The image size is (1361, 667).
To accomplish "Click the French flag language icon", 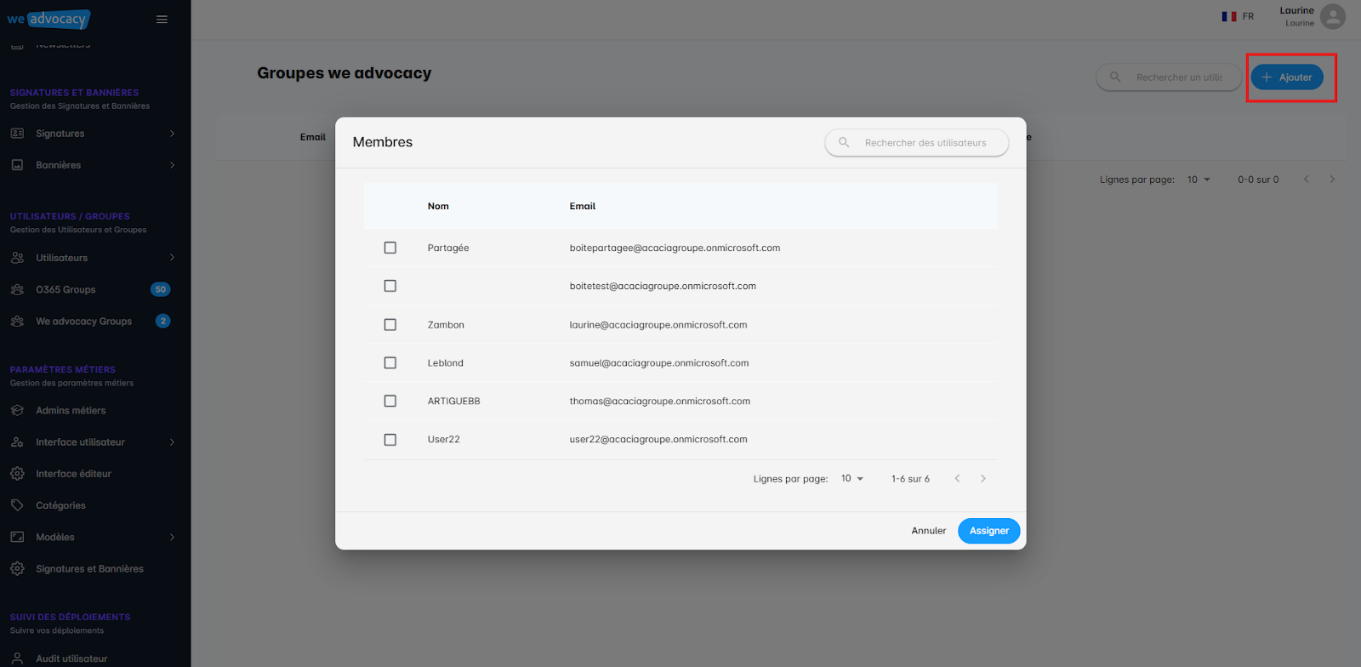I will 1229,16.
